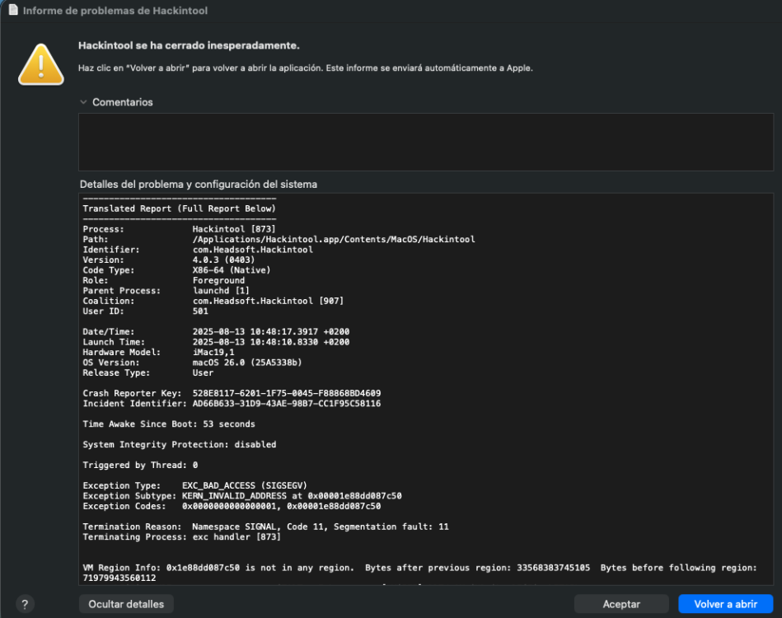
Task: Click the 'Detalles del problema y configuración del sistema' label
Action: [198, 184]
